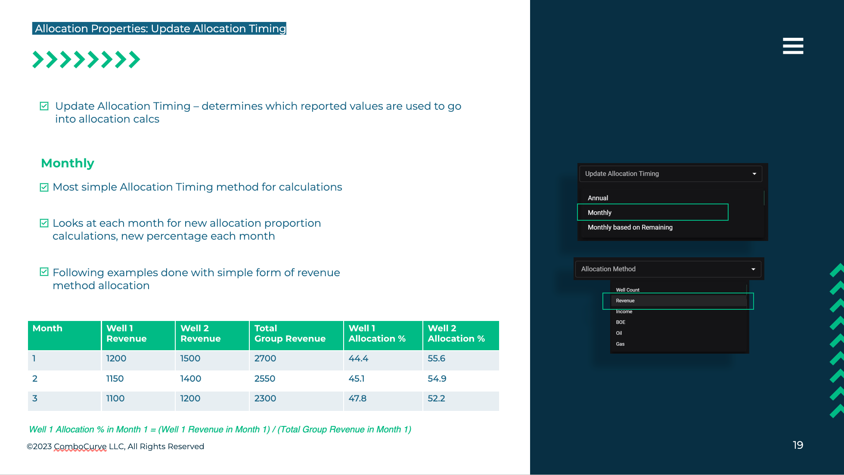Click the Well 1 Allocation % header
Viewport: 844px width, 475px height.
click(x=377, y=333)
